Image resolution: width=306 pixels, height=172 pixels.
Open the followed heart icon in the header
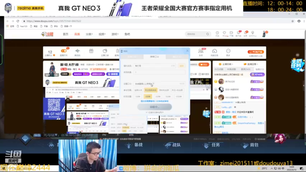click(225, 33)
